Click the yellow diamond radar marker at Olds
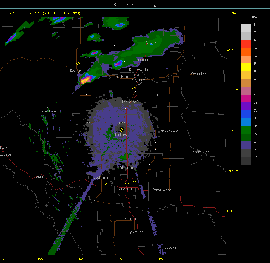Screen dimensions: 270x263 (x=122, y=130)
